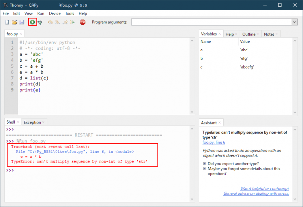
Task: Close the Exception tab
Action: click(44, 122)
